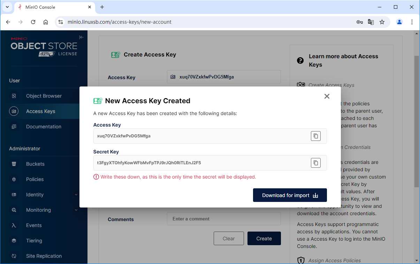Open Site Replication settings

pyautogui.click(x=44, y=256)
